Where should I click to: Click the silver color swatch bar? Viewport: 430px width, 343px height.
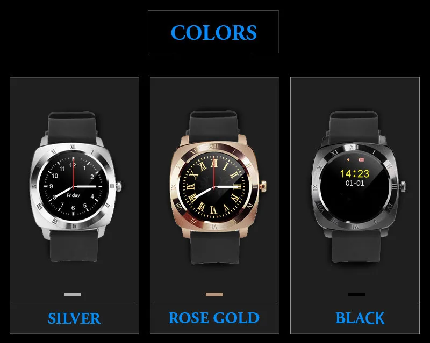73,295
